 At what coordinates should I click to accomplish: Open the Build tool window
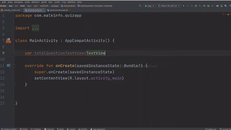pos(60,129)
